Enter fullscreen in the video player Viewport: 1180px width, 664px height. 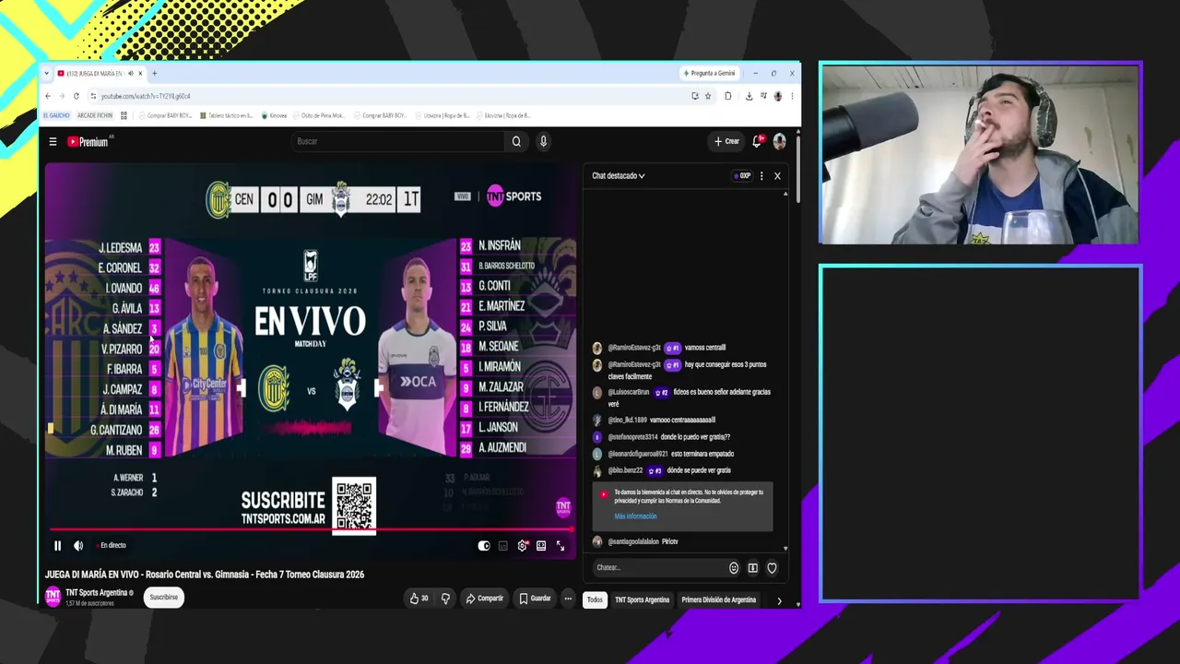(x=560, y=545)
